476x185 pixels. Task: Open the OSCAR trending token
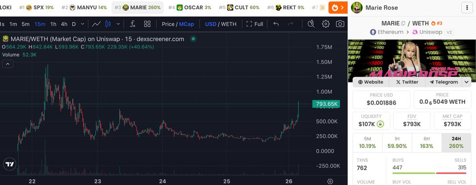pos(190,8)
